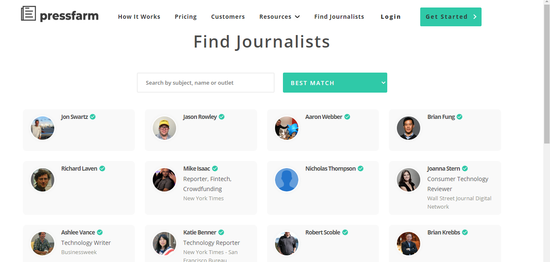Click Robert Scoble's verified badge icon
550x262 pixels.
click(345, 232)
